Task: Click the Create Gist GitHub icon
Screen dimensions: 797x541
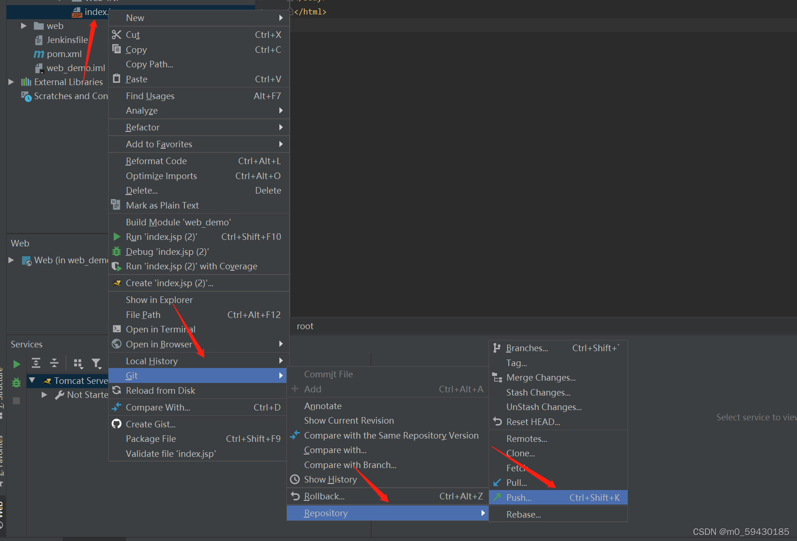Action: coord(117,424)
